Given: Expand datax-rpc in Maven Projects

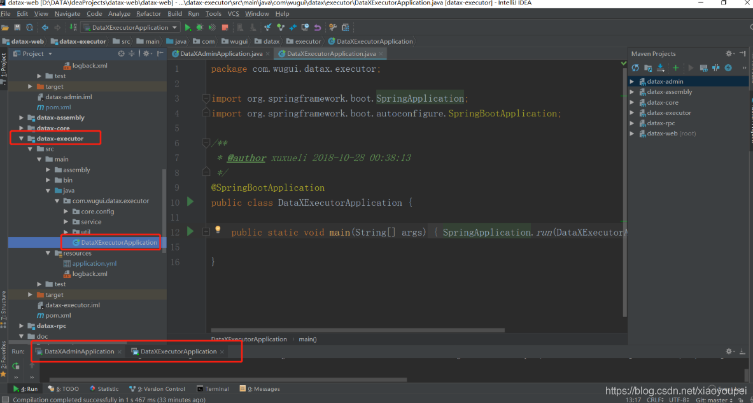Looking at the screenshot, I should pyautogui.click(x=632, y=123).
